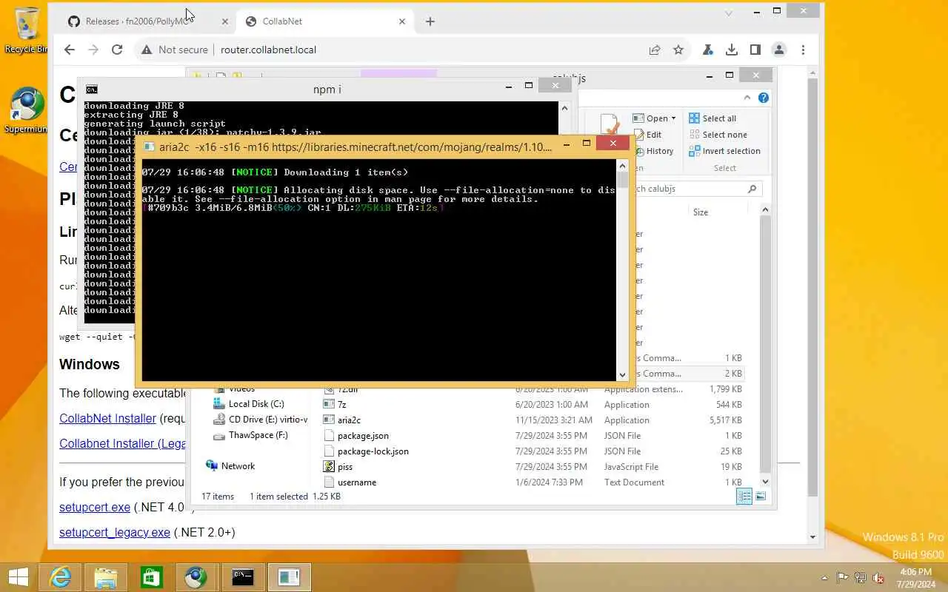This screenshot has width=948, height=592.
Task: Open Action Center flag tray icon
Action: pyautogui.click(x=843, y=578)
